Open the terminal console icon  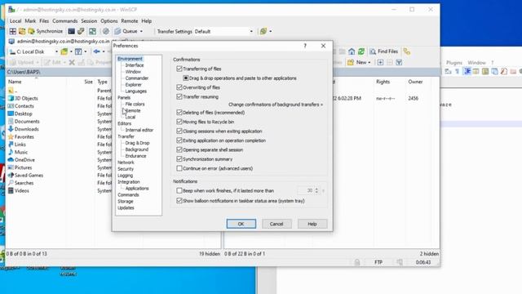[x=71, y=31]
